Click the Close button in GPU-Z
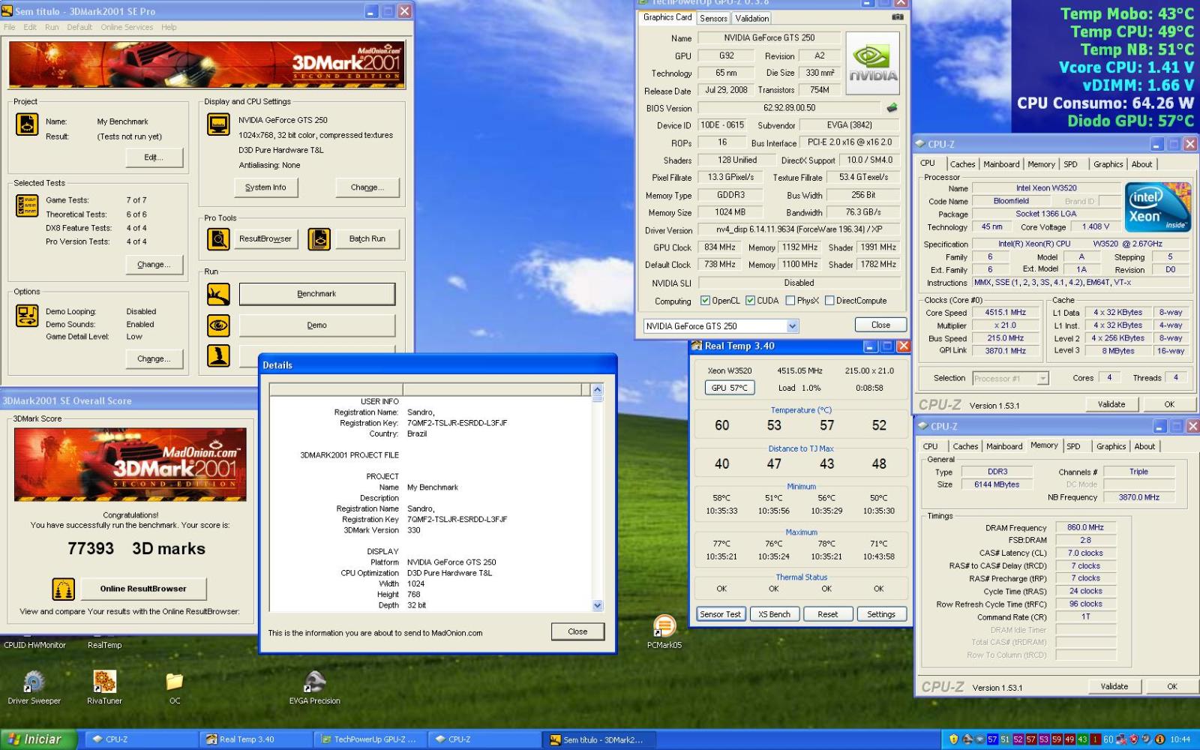1200x750 pixels. pyautogui.click(x=880, y=325)
